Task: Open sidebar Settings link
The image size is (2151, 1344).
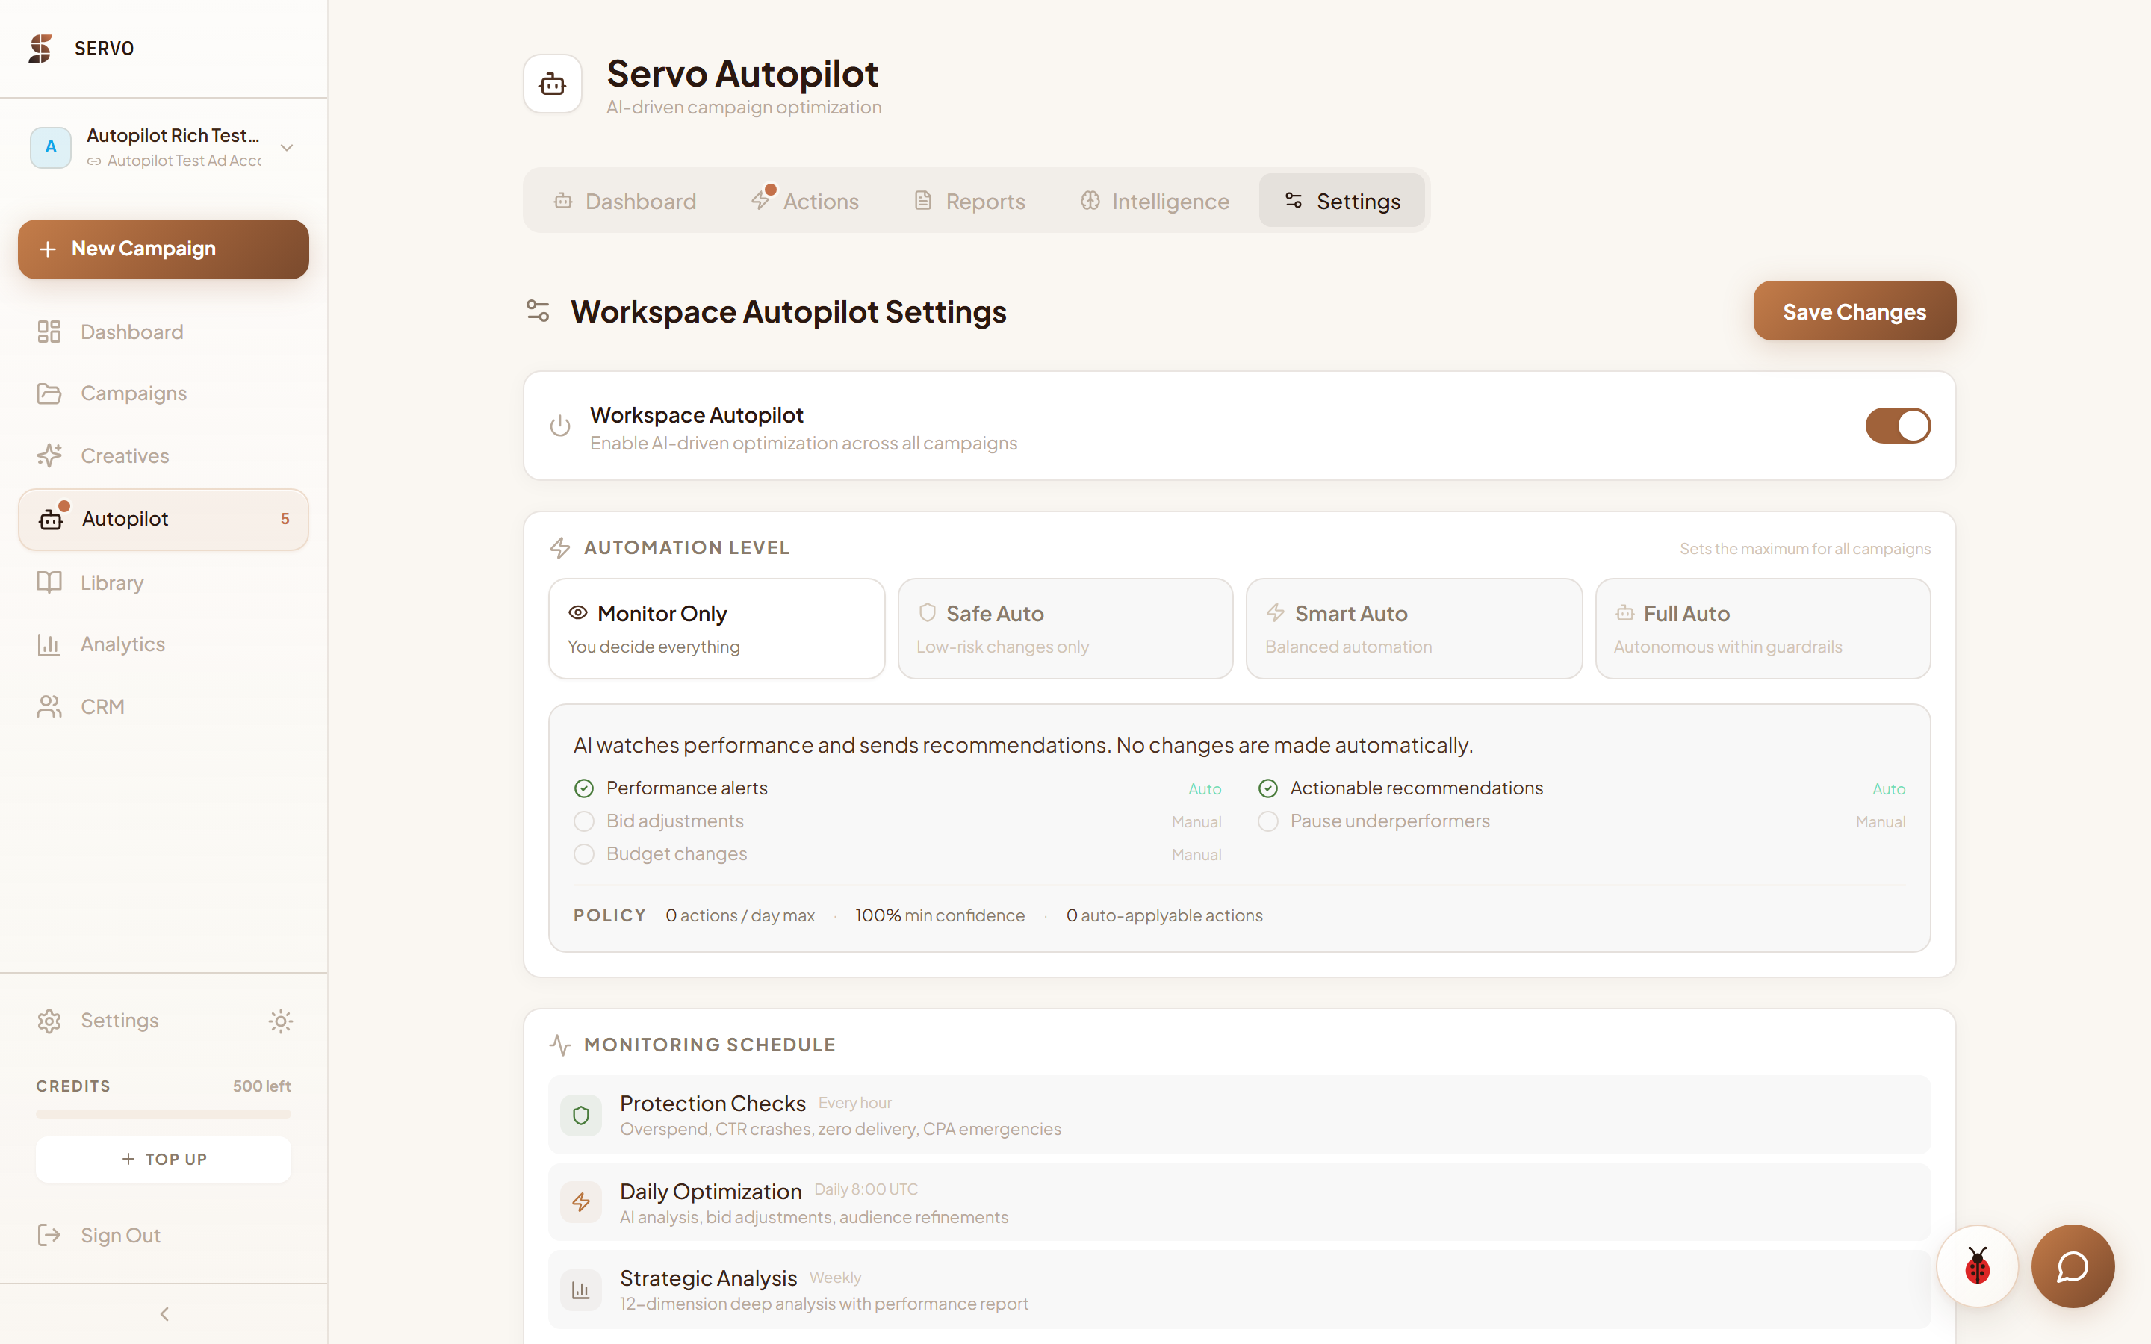Action: (x=120, y=1021)
